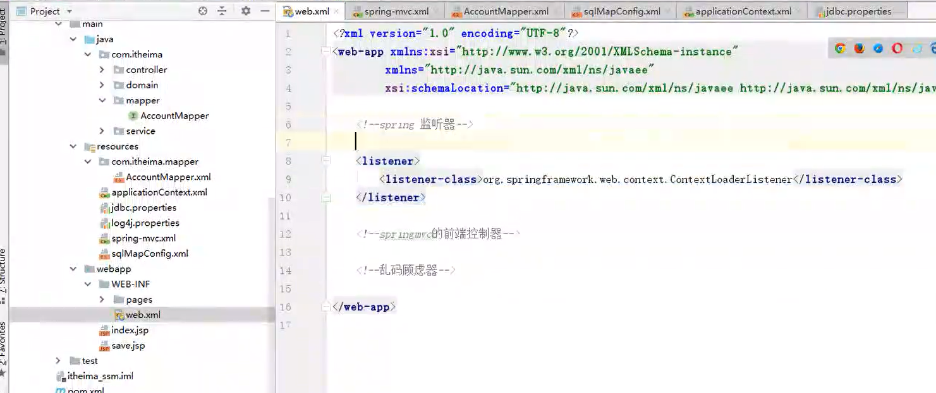Open the Project view dropdown
This screenshot has width=936, height=393.
(x=69, y=11)
